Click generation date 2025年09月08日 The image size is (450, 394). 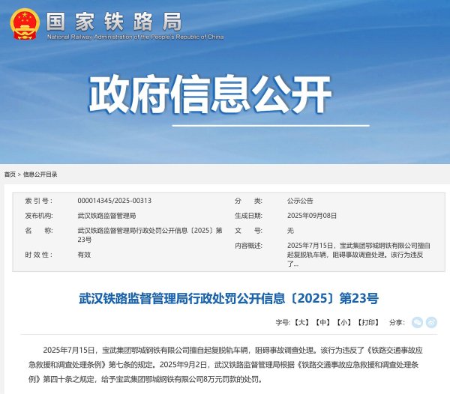point(312,216)
